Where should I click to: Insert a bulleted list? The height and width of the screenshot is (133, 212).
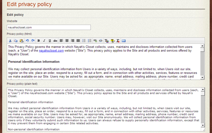point(84,41)
